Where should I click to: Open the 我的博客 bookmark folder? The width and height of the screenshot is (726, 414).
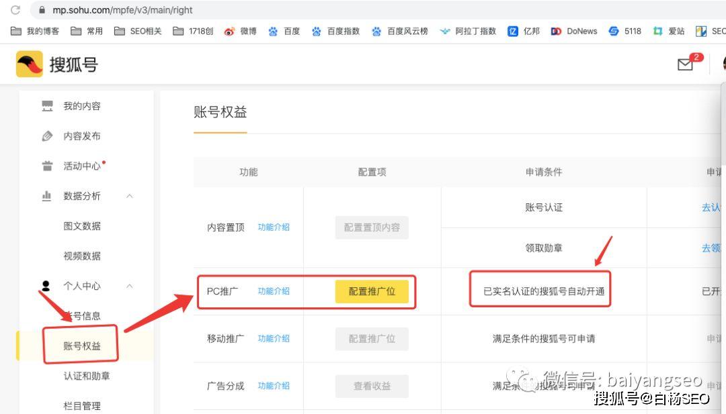pos(35,31)
